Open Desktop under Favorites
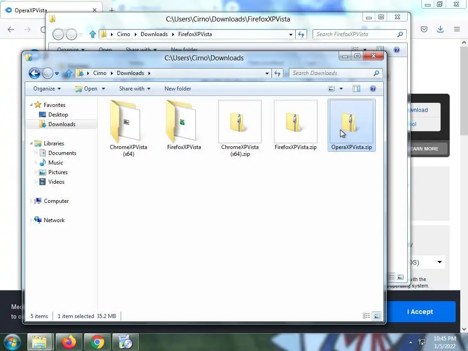Viewport: 468px width, 351px height. [x=58, y=115]
